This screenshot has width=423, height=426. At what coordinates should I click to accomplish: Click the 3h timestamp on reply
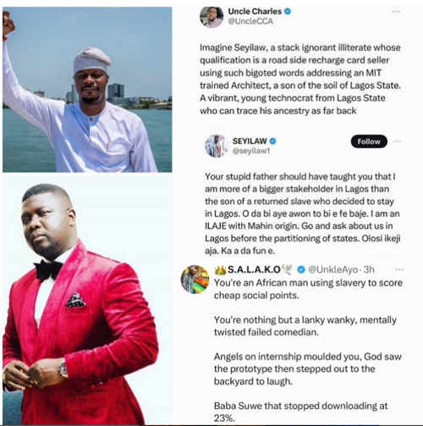(369, 270)
